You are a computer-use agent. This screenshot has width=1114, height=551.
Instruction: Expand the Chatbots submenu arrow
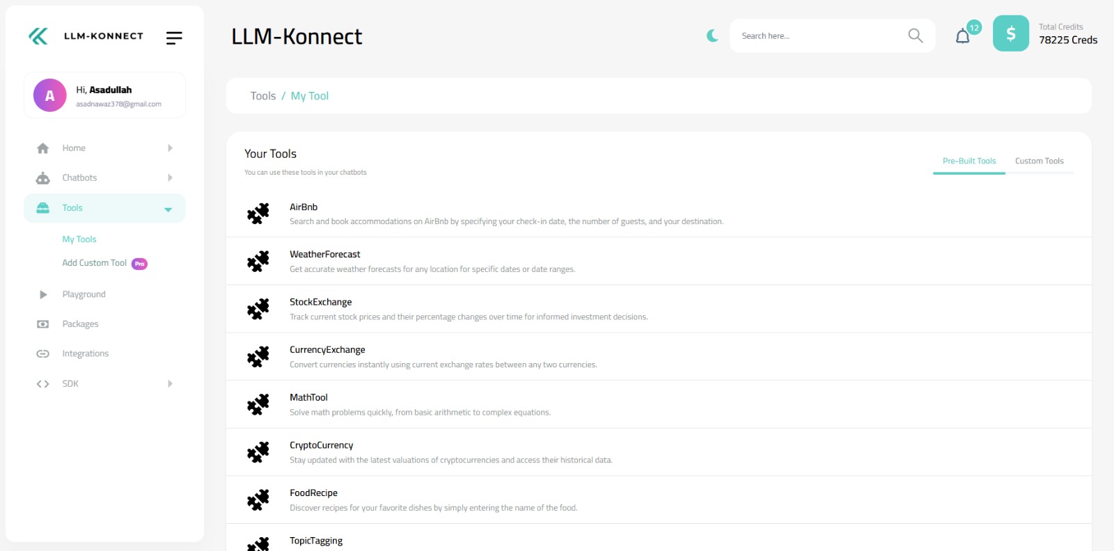tap(170, 178)
